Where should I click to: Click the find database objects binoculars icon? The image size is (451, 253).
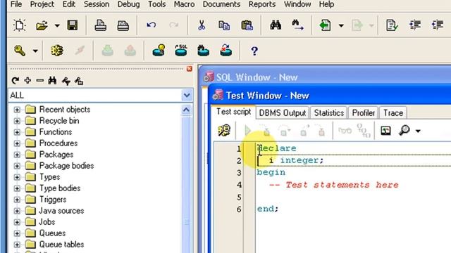pyautogui.click(x=204, y=50)
